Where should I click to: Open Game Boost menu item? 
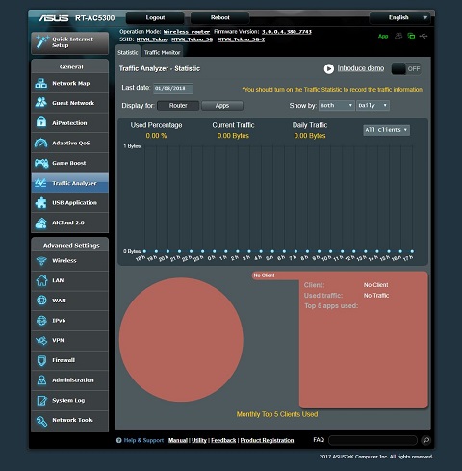point(70,163)
